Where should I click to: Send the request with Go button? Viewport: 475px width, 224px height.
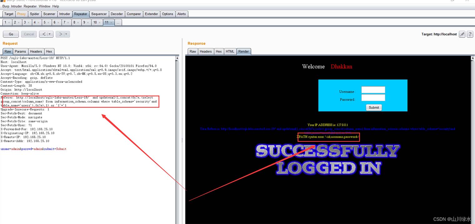coord(11,34)
